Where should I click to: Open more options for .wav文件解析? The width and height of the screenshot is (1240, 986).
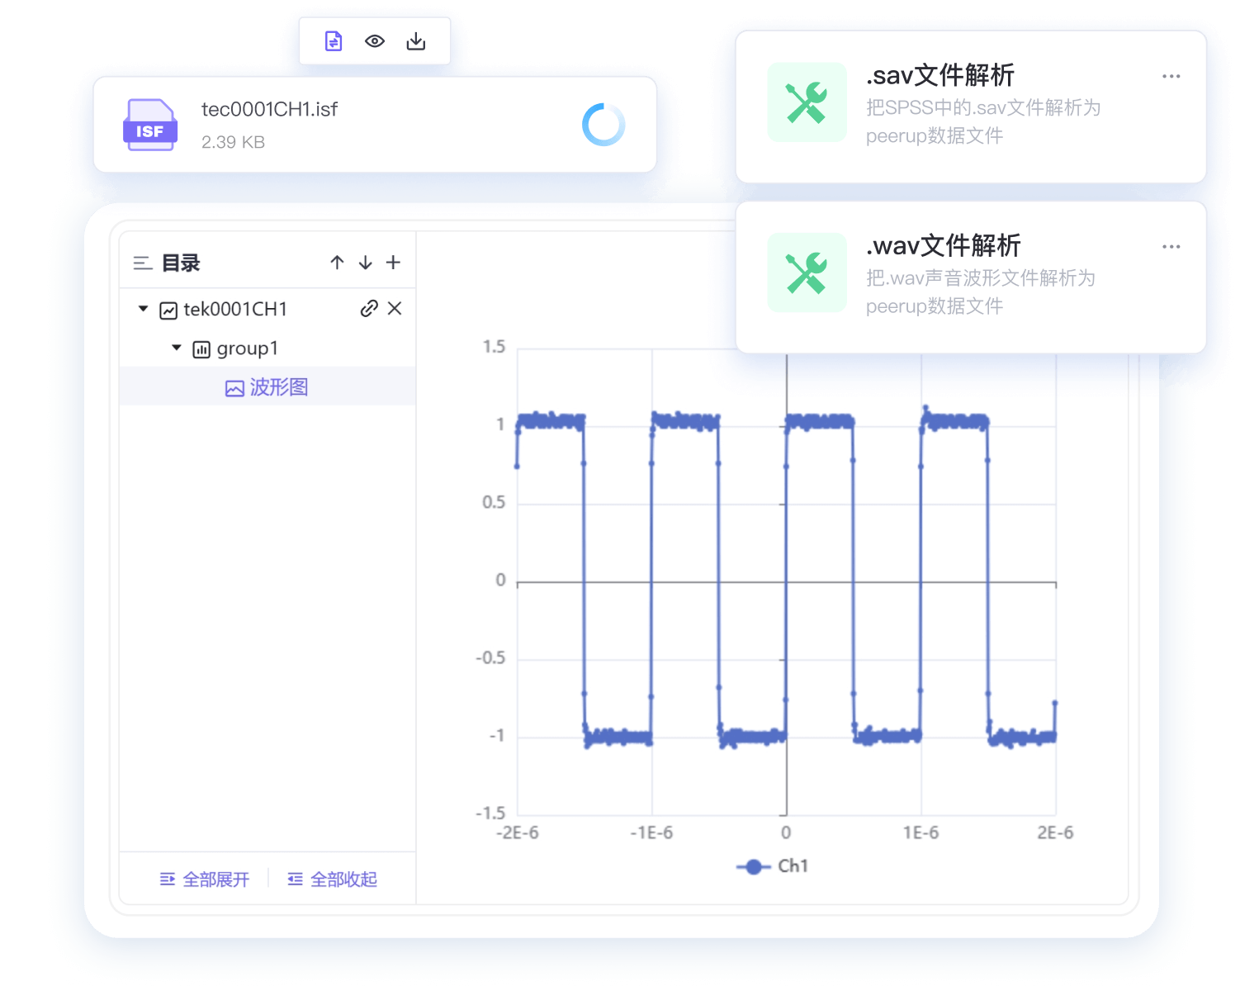(x=1171, y=246)
